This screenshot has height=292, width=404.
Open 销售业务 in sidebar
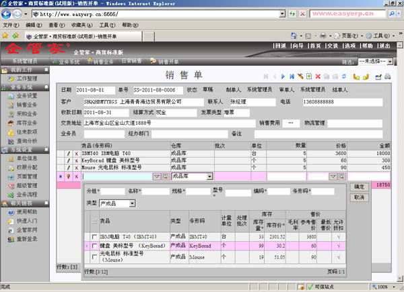pos(27,105)
